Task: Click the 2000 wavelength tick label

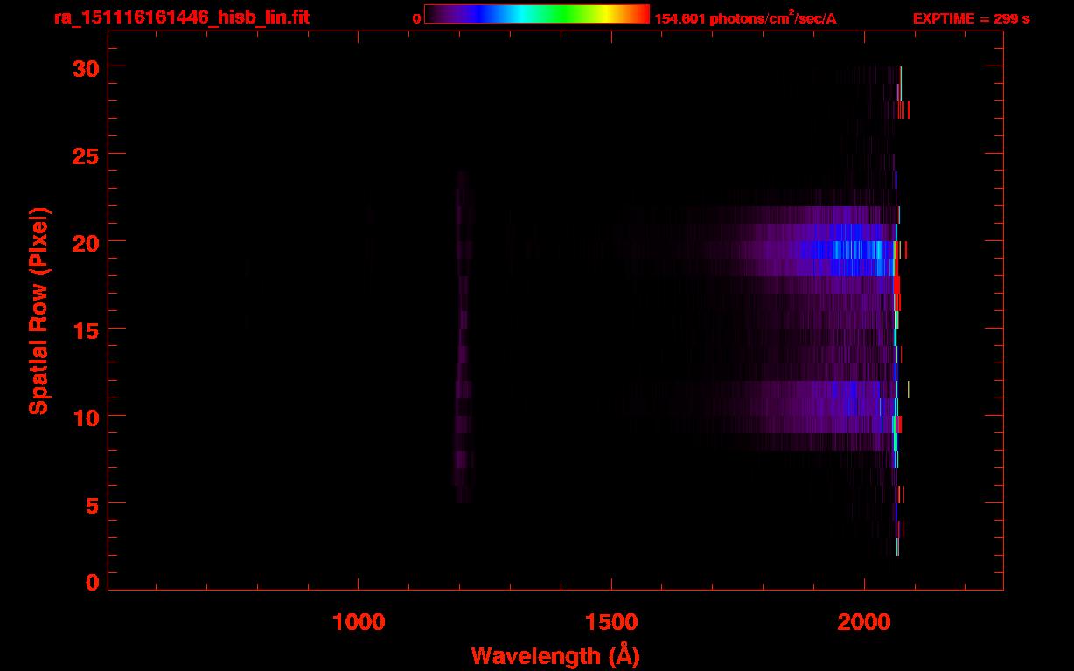Action: (x=864, y=621)
